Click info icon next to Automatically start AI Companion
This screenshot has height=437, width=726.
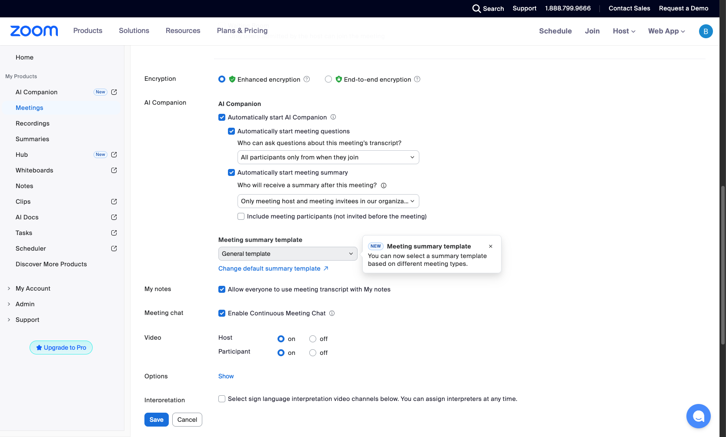[x=333, y=117]
